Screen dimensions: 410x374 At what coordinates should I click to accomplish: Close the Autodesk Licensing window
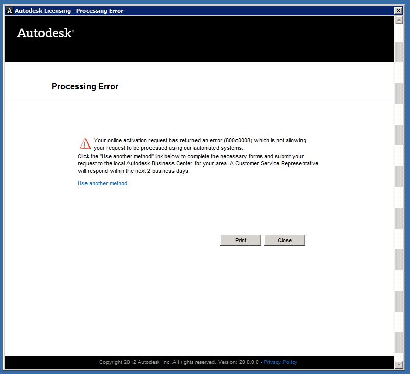(x=398, y=10)
